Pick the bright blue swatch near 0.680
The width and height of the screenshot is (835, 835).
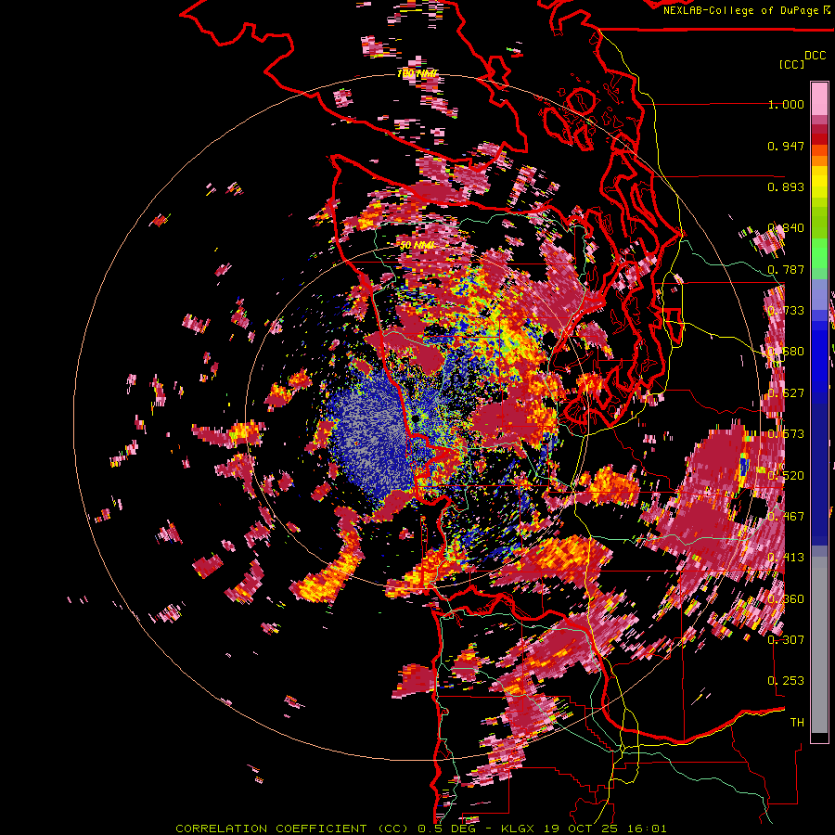[819, 357]
